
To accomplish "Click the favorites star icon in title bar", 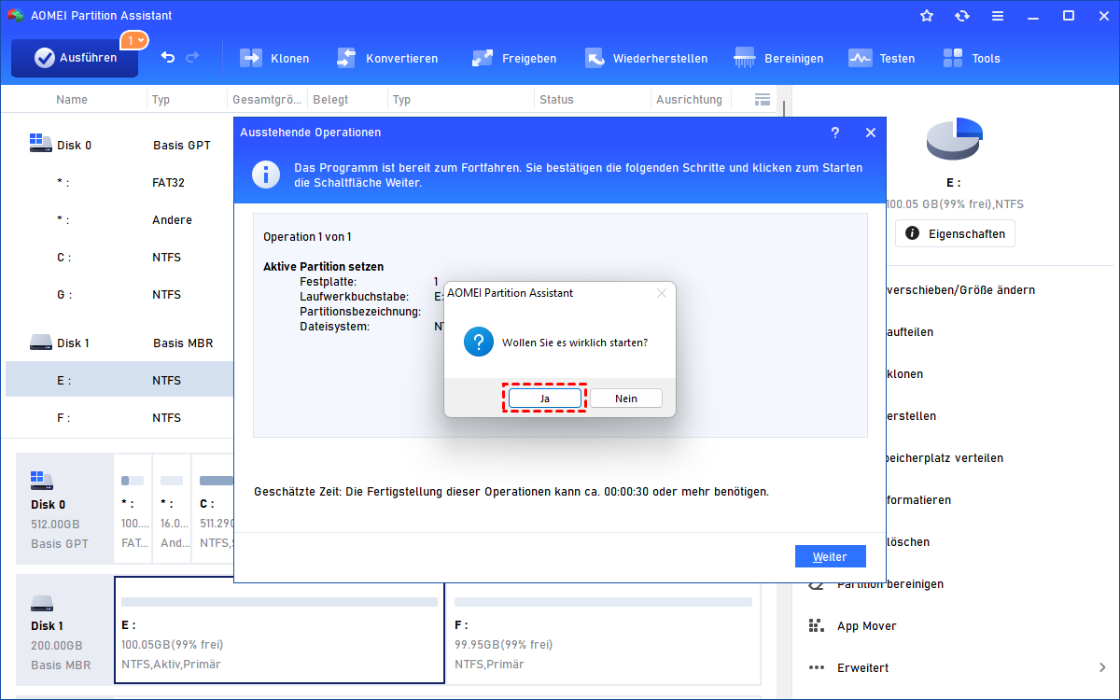I will coord(927,16).
